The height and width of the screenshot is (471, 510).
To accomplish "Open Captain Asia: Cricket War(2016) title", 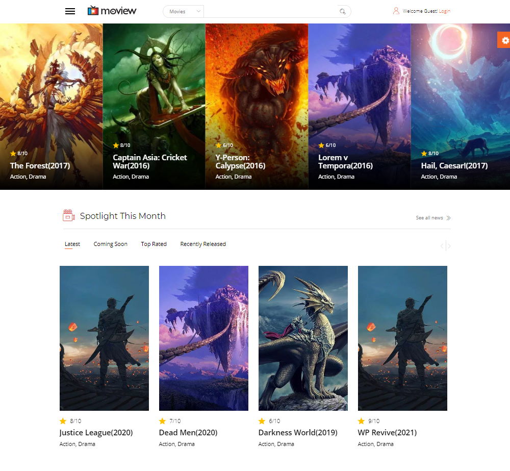I will coord(150,161).
